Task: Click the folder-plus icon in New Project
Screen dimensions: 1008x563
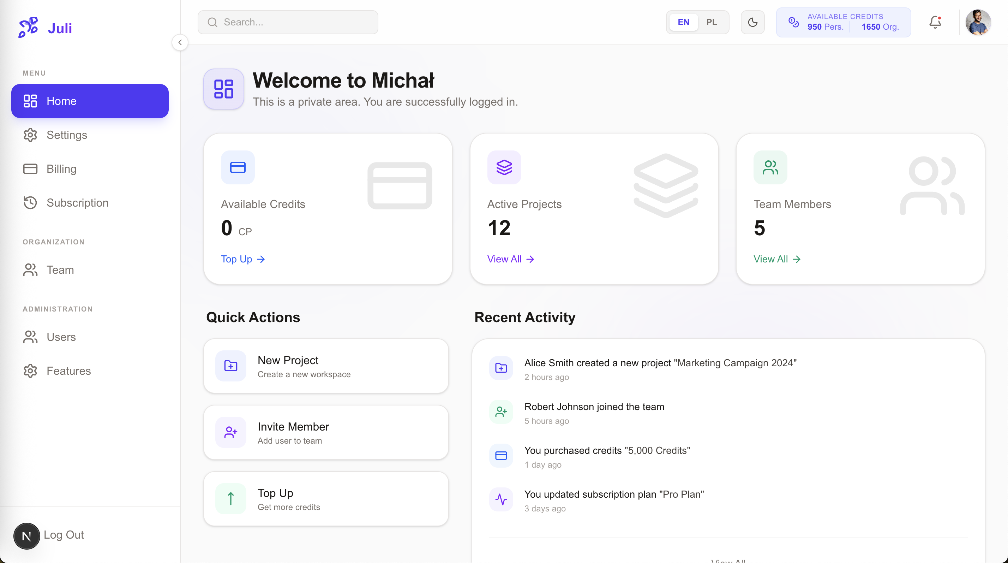Action: tap(230, 366)
